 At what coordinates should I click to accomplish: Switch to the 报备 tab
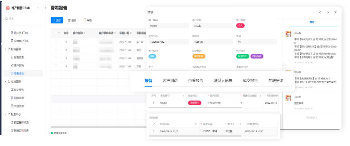[x=148, y=81]
